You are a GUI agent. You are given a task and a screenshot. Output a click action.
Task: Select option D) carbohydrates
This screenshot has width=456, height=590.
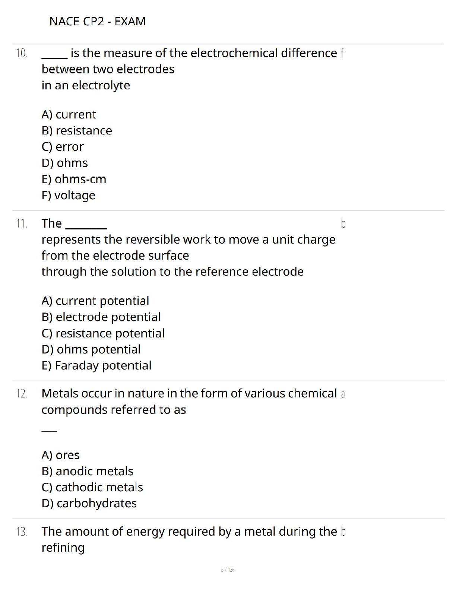[89, 503]
